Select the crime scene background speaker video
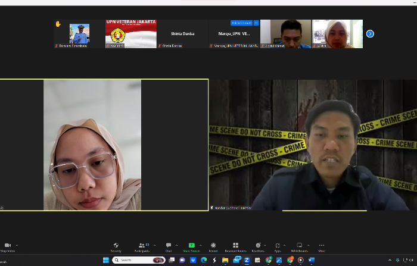The width and height of the screenshot is (417, 266). coord(313,145)
